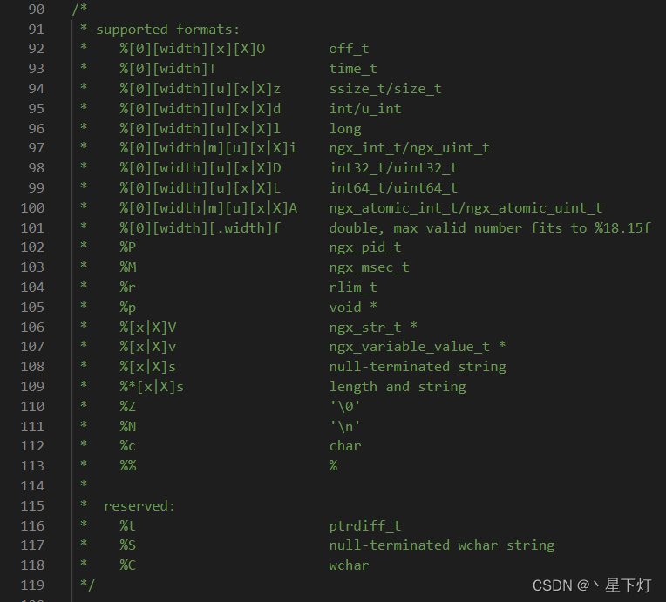666x602 pixels.
Task: Click the '%M' format specifier
Action: point(128,267)
